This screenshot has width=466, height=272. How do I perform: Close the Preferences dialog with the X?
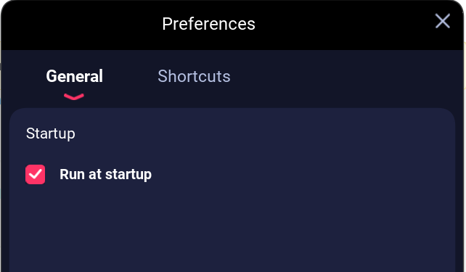click(443, 21)
